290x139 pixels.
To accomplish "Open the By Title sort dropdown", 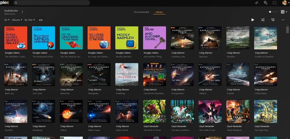I will tap(30, 20).
